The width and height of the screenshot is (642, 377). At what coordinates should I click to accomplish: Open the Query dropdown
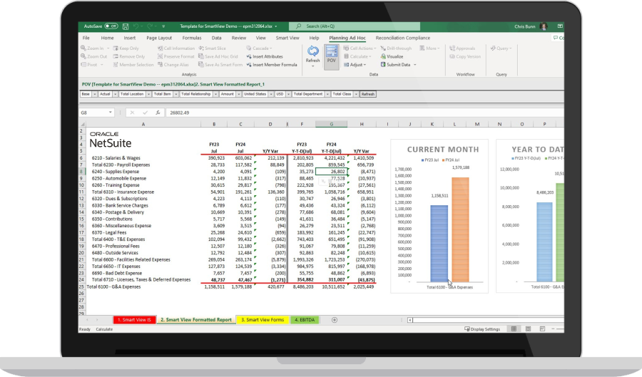click(x=501, y=48)
